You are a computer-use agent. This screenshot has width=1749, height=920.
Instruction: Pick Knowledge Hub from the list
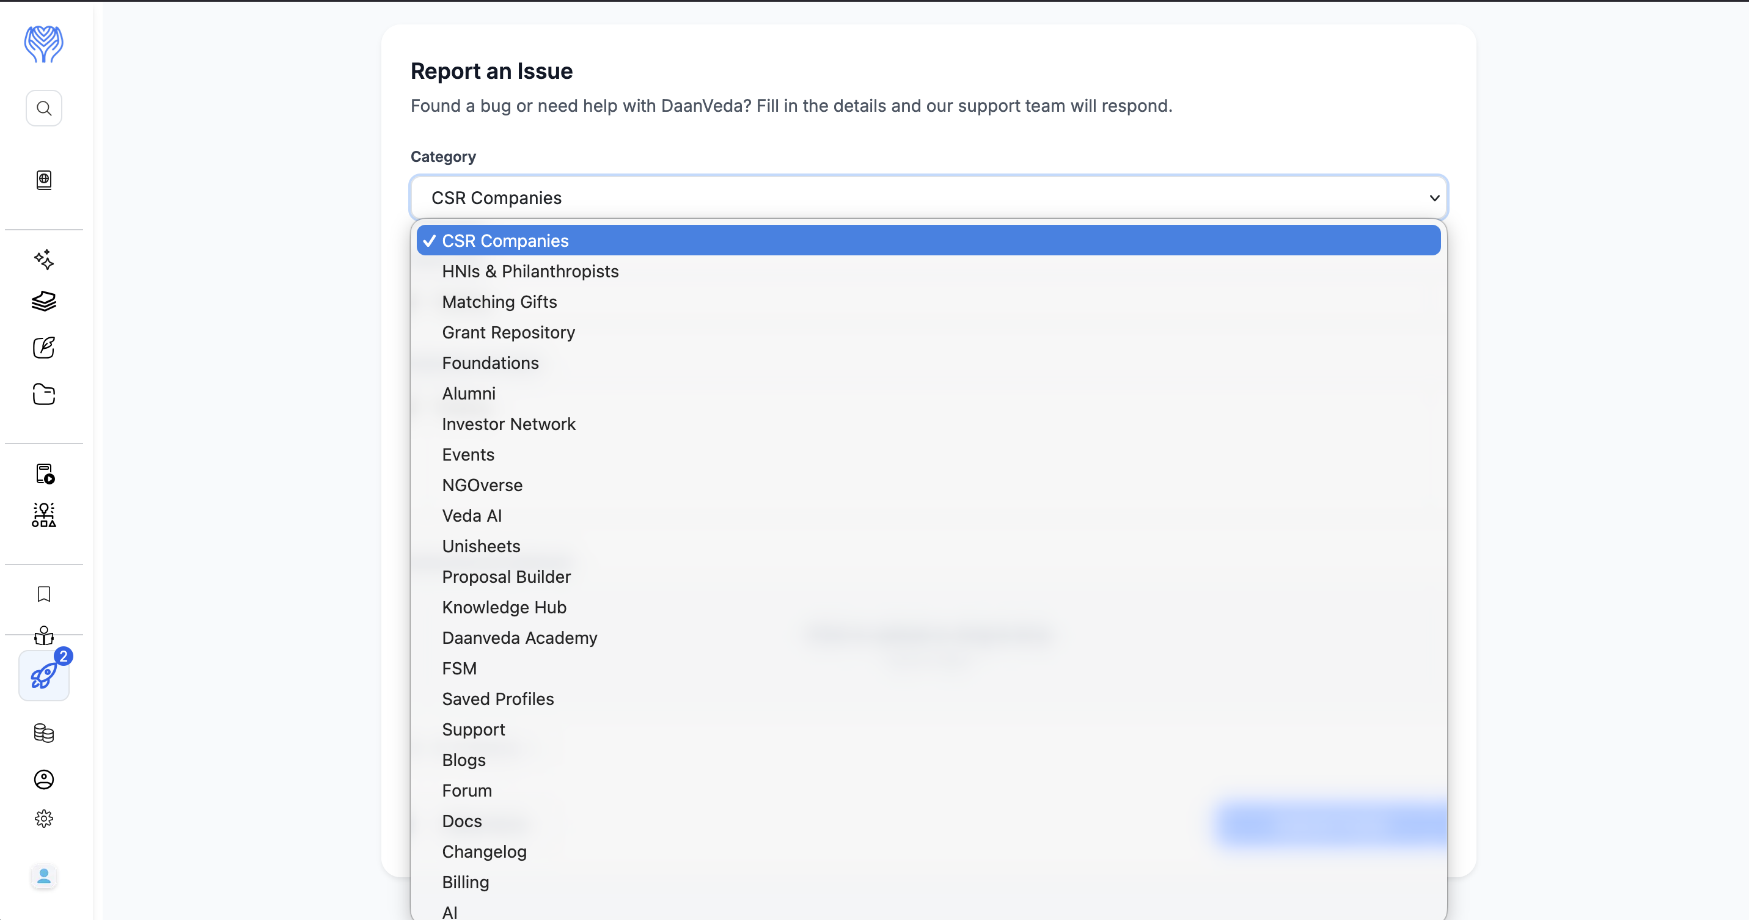[928, 607]
